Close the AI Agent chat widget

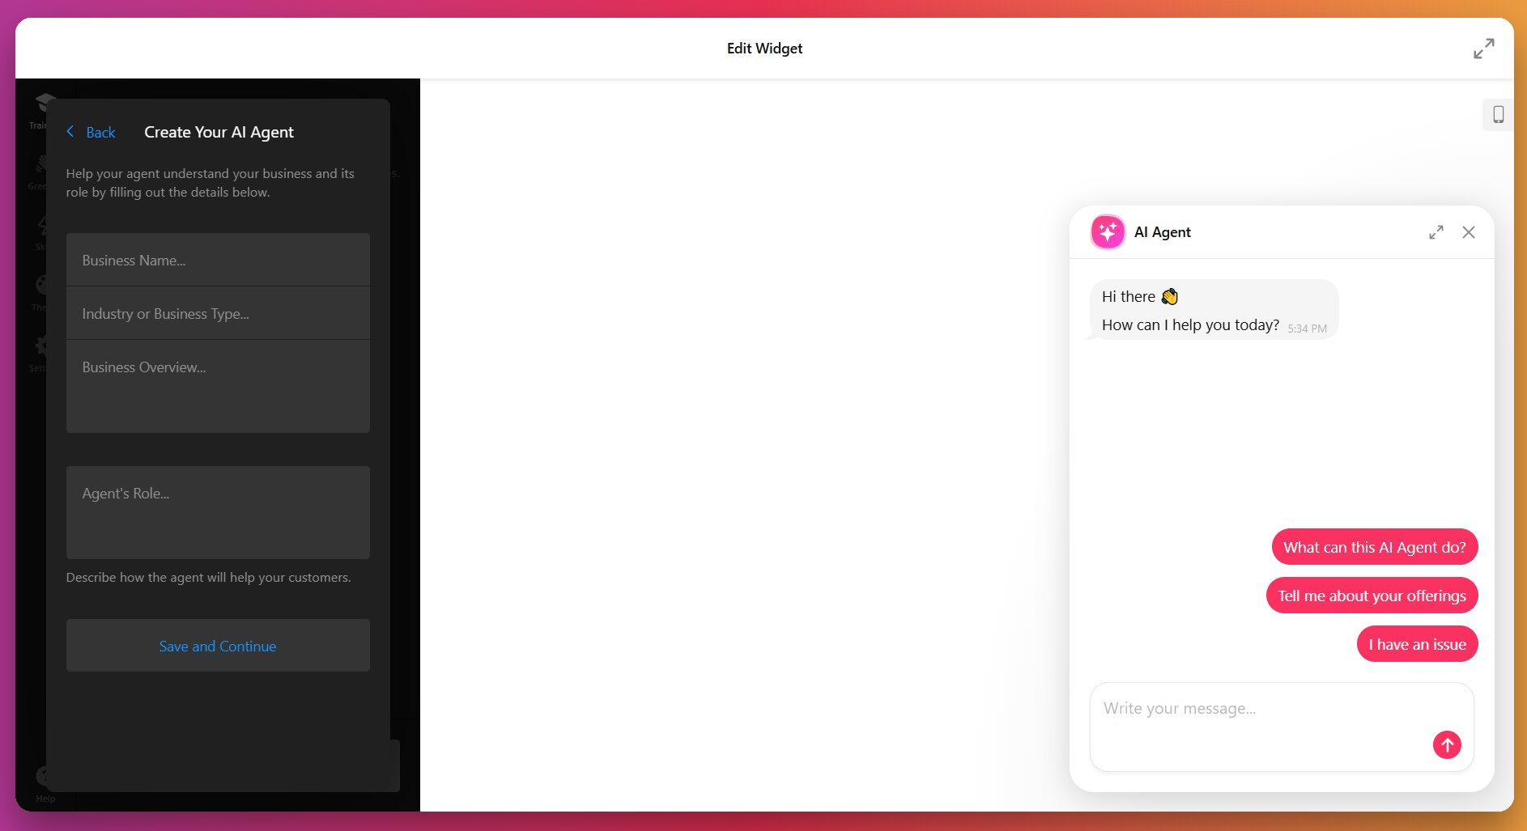[1468, 232]
